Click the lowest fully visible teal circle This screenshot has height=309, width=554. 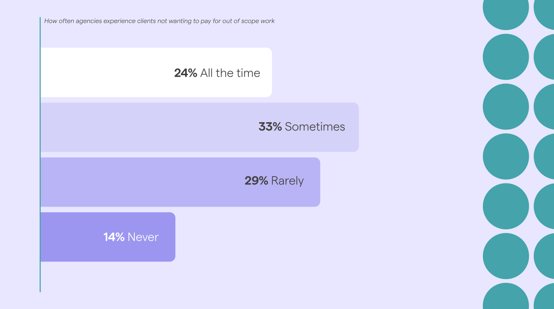(506, 256)
